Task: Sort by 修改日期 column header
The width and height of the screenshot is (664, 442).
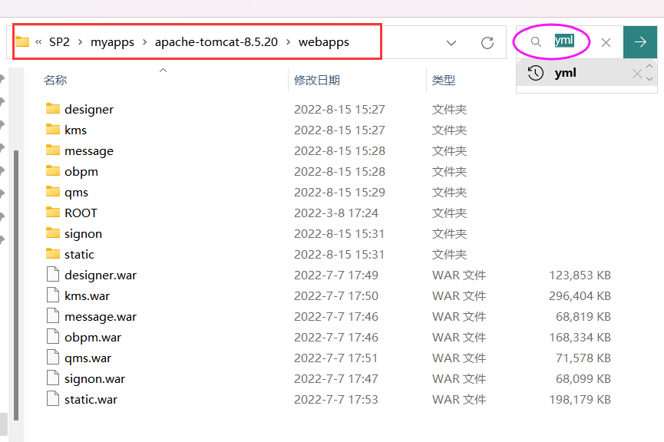Action: pos(317,80)
